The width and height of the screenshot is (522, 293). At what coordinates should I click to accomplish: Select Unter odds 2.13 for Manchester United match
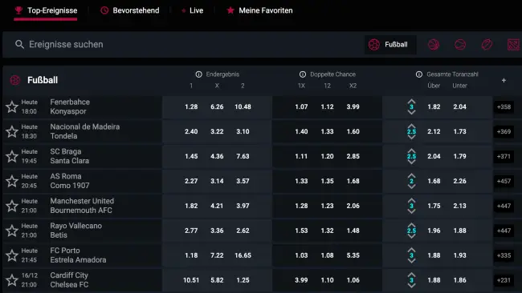[459, 206]
